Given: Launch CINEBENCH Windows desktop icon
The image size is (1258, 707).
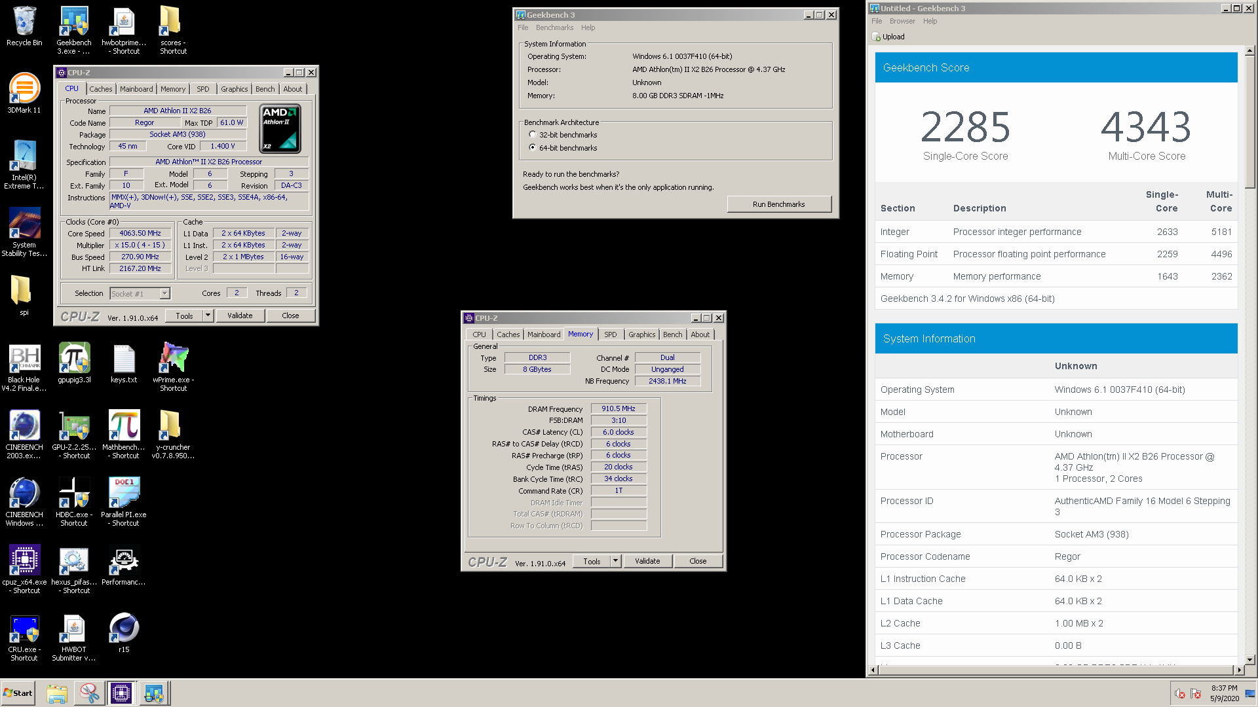Looking at the screenshot, I should click(24, 502).
